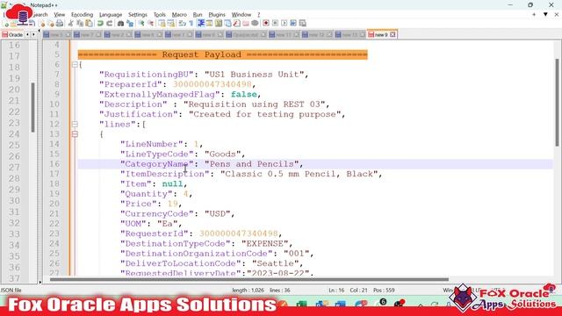Toggle the Document Map icon

tap(219, 24)
